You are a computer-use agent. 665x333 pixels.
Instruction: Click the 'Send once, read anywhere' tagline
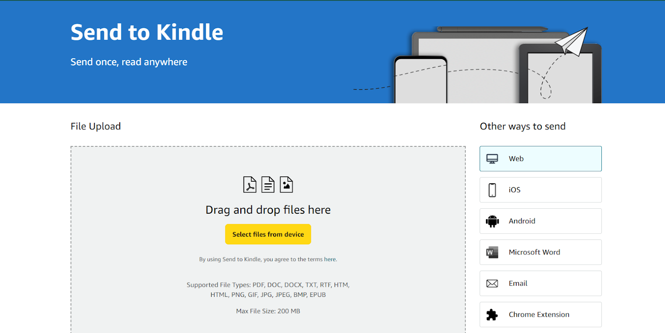(129, 62)
